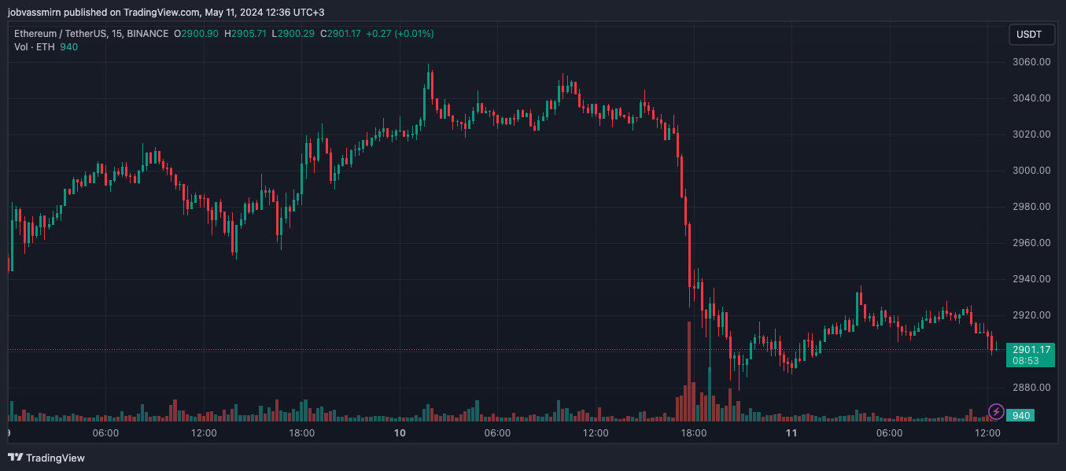Click the 2880.00 price axis label
1066x471 pixels.
point(1030,388)
